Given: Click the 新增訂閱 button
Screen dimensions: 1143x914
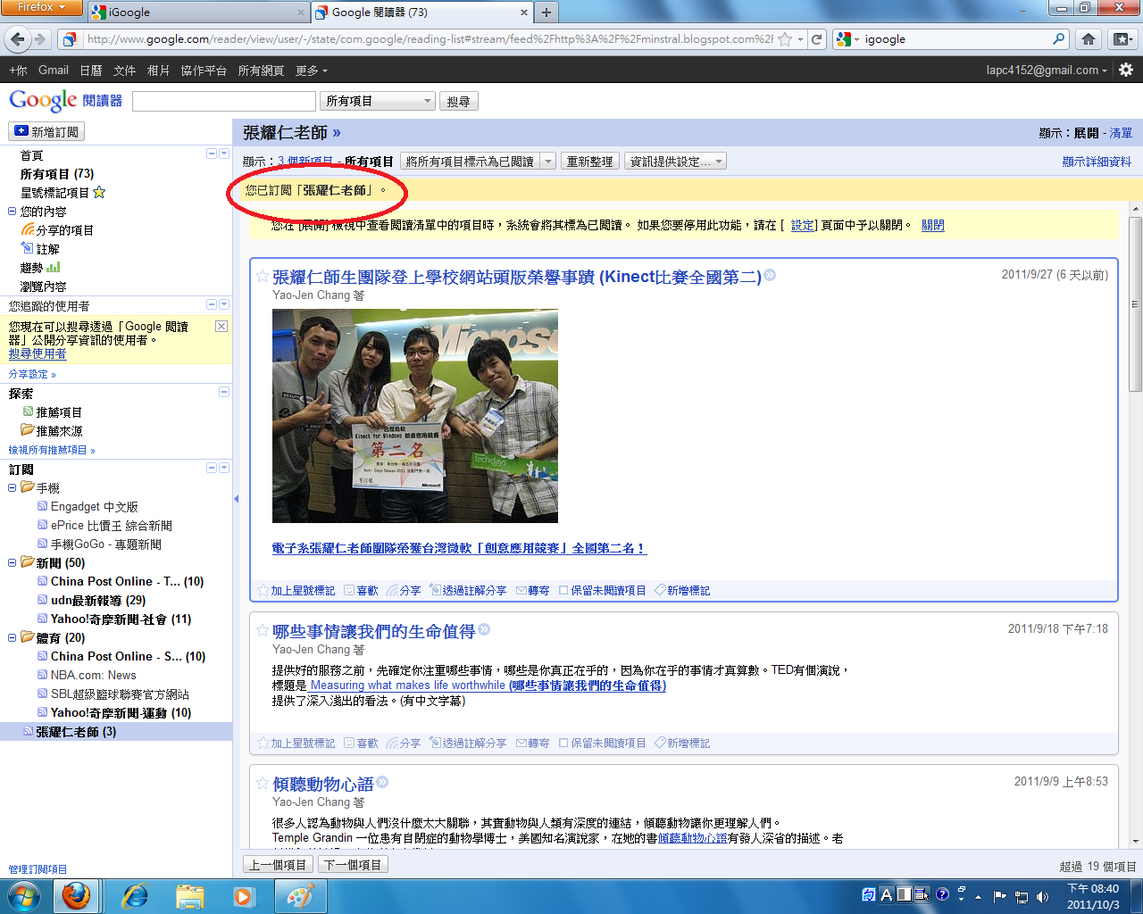Looking at the screenshot, I should click(46, 131).
